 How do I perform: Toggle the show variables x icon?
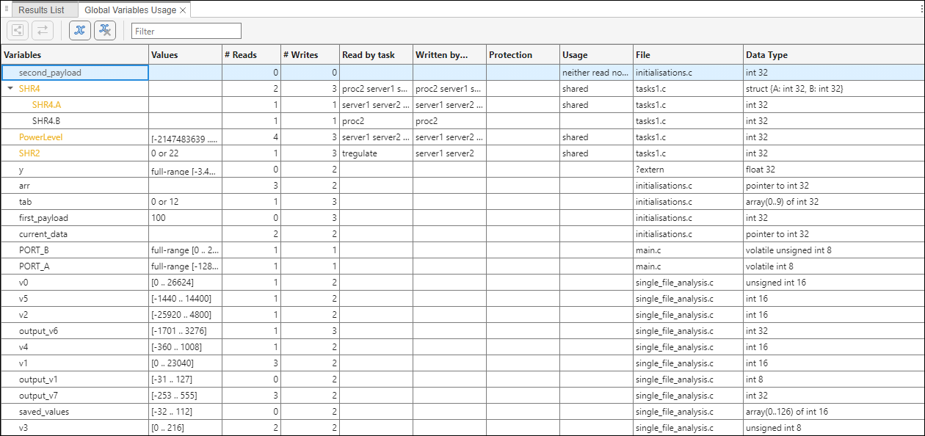[80, 30]
